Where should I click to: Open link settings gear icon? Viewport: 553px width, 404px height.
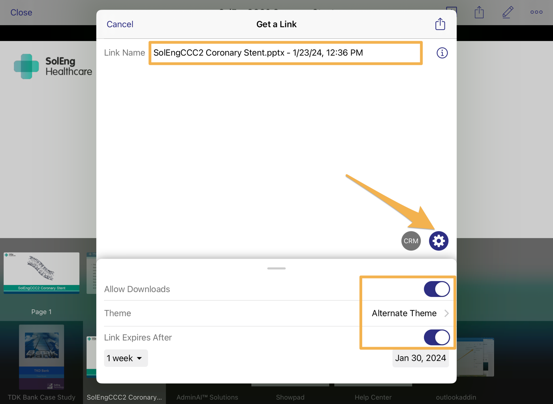(438, 241)
